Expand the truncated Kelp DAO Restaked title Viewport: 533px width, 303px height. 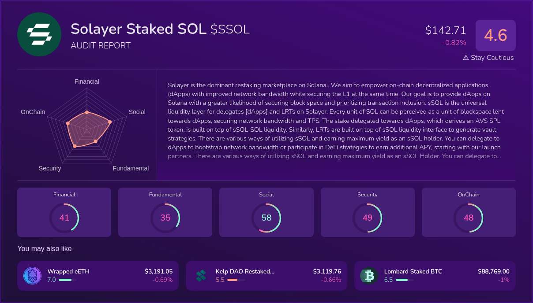[245, 272]
